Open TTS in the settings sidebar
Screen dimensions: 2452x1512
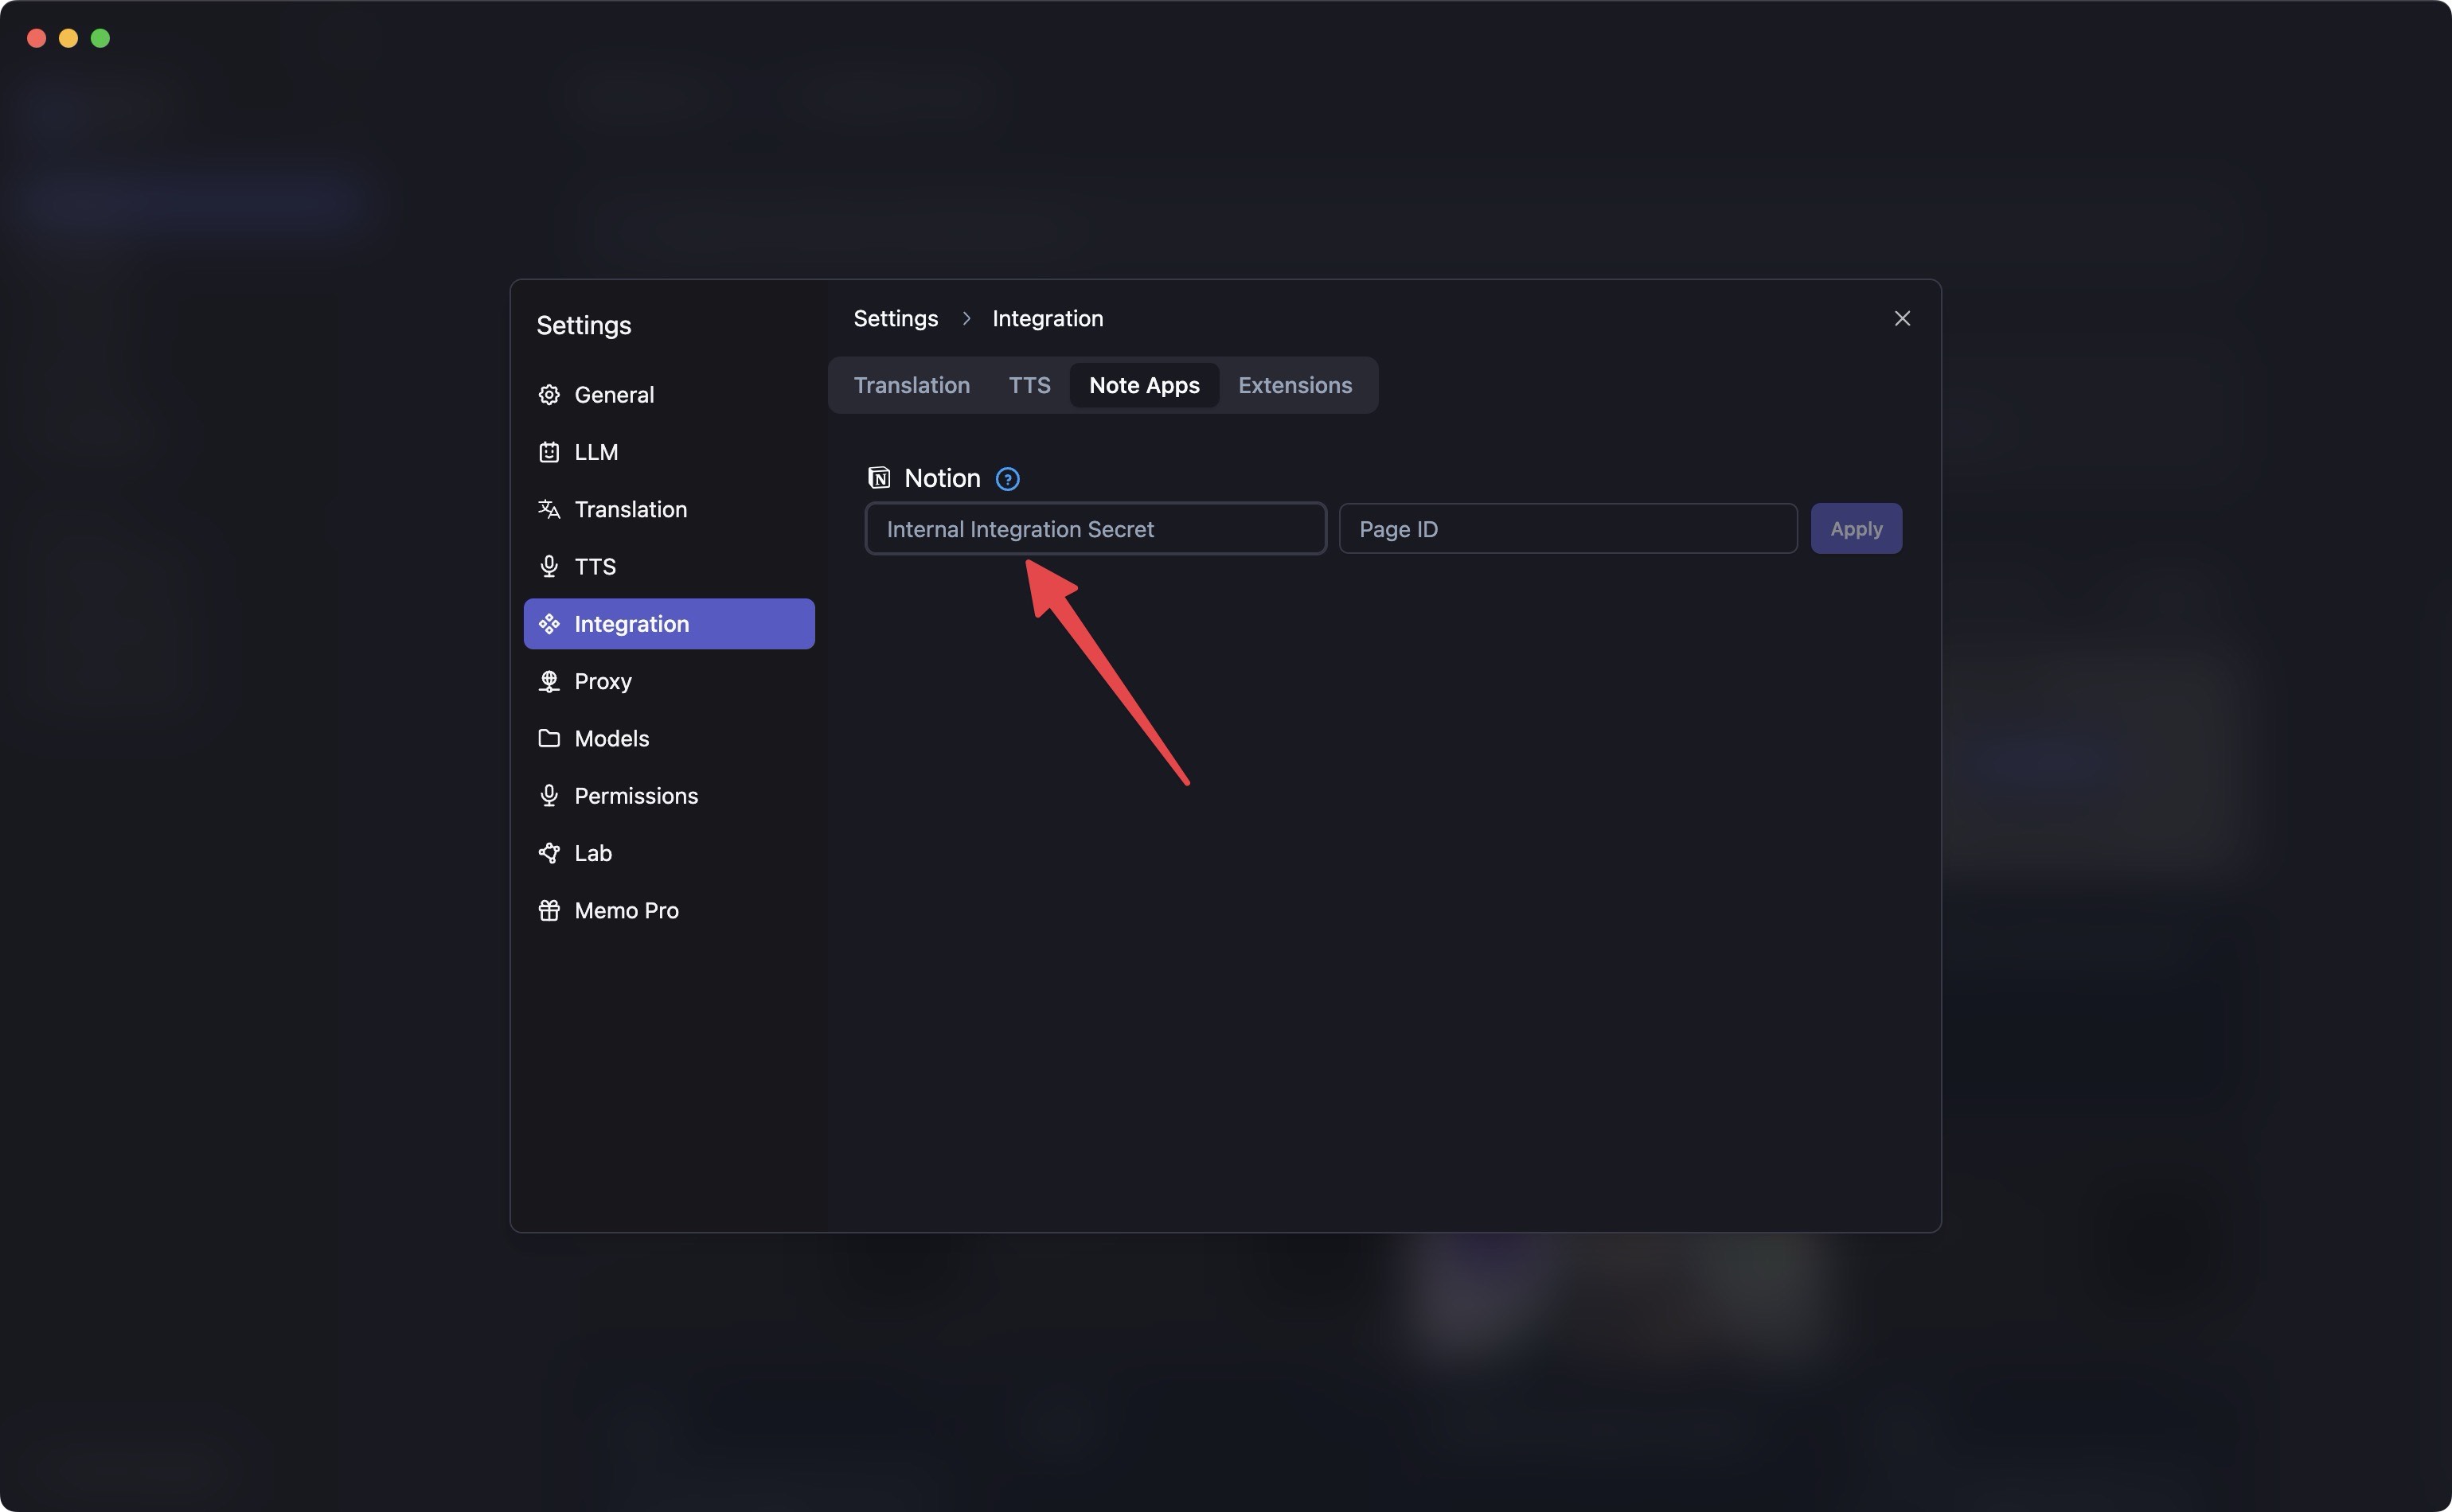click(668, 567)
